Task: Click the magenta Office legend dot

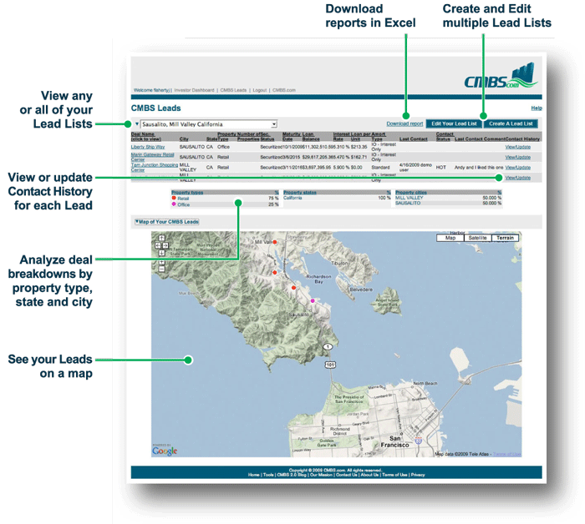Action: pos(174,204)
